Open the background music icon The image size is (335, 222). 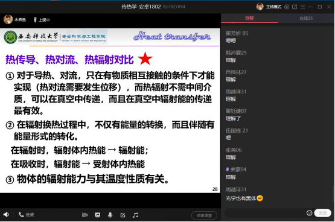135,215
